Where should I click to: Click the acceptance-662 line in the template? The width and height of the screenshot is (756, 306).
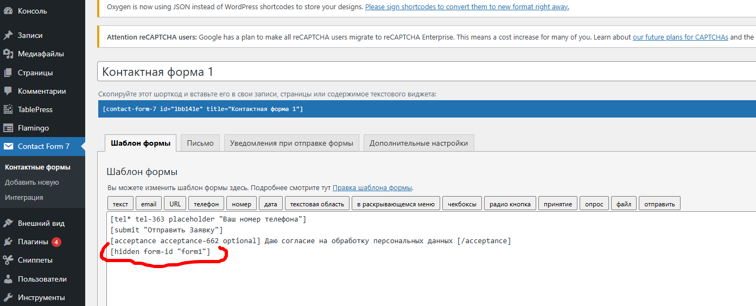[x=310, y=240]
